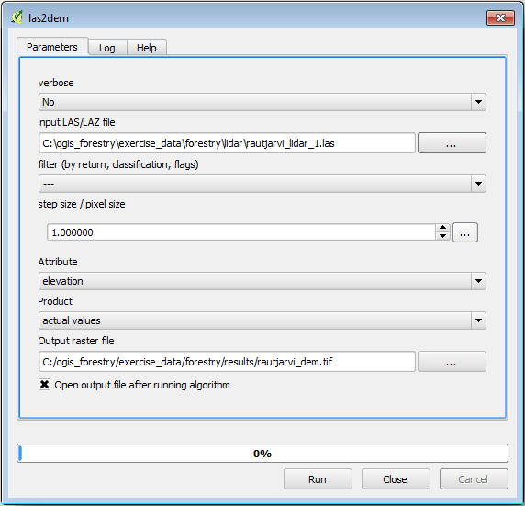Browse for output raster file location
The height and width of the screenshot is (506, 525).
coord(452,362)
